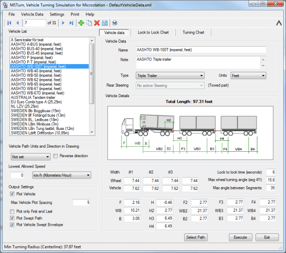Click Max Vehicle Plot Spacing field

click(x=81, y=203)
